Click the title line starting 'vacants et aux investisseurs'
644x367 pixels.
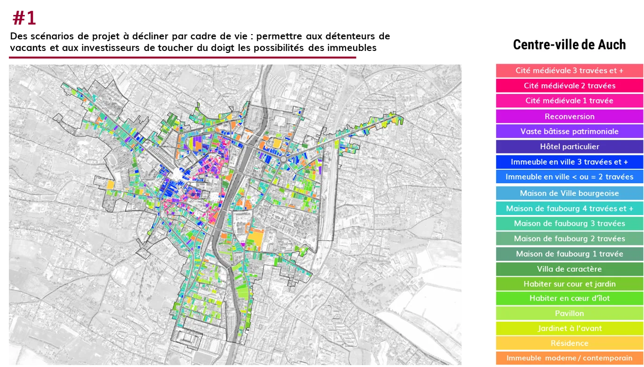coord(193,48)
